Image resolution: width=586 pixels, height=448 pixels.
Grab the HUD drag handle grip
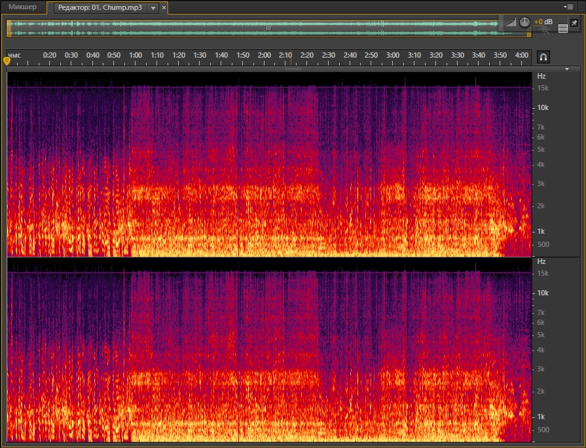[x=502, y=24]
